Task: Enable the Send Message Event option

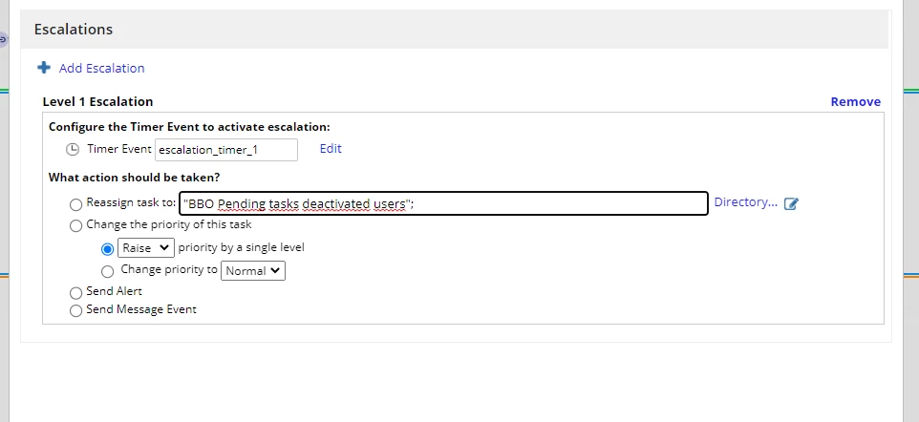Action: (75, 310)
